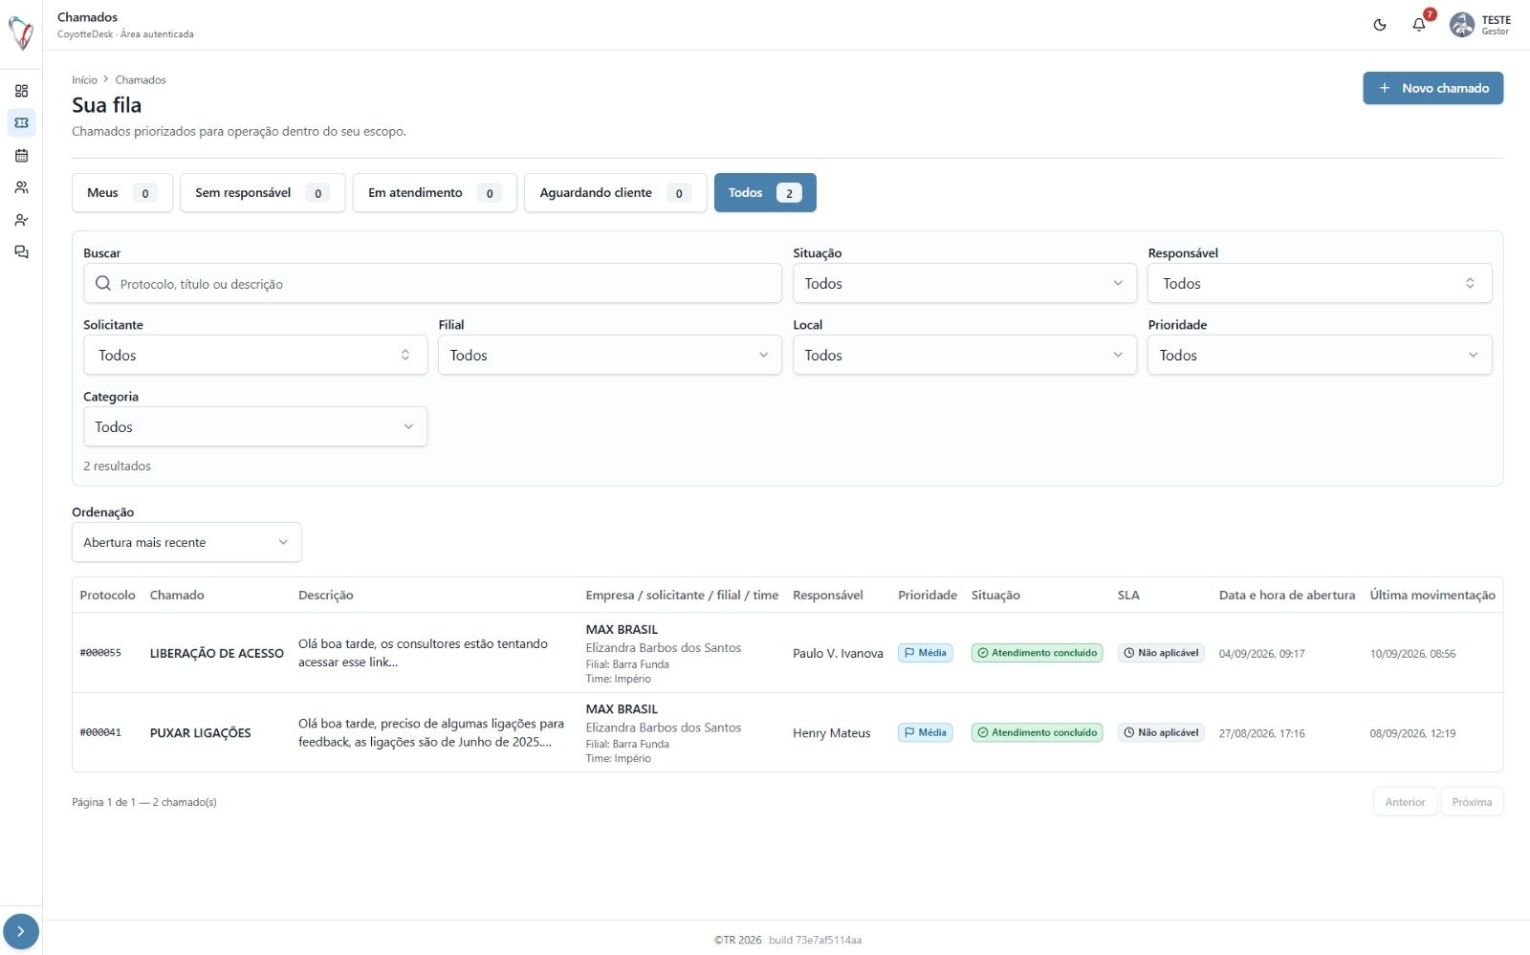The height and width of the screenshot is (955, 1530).
Task: Open the calendar icon in sidebar
Action: point(21,155)
